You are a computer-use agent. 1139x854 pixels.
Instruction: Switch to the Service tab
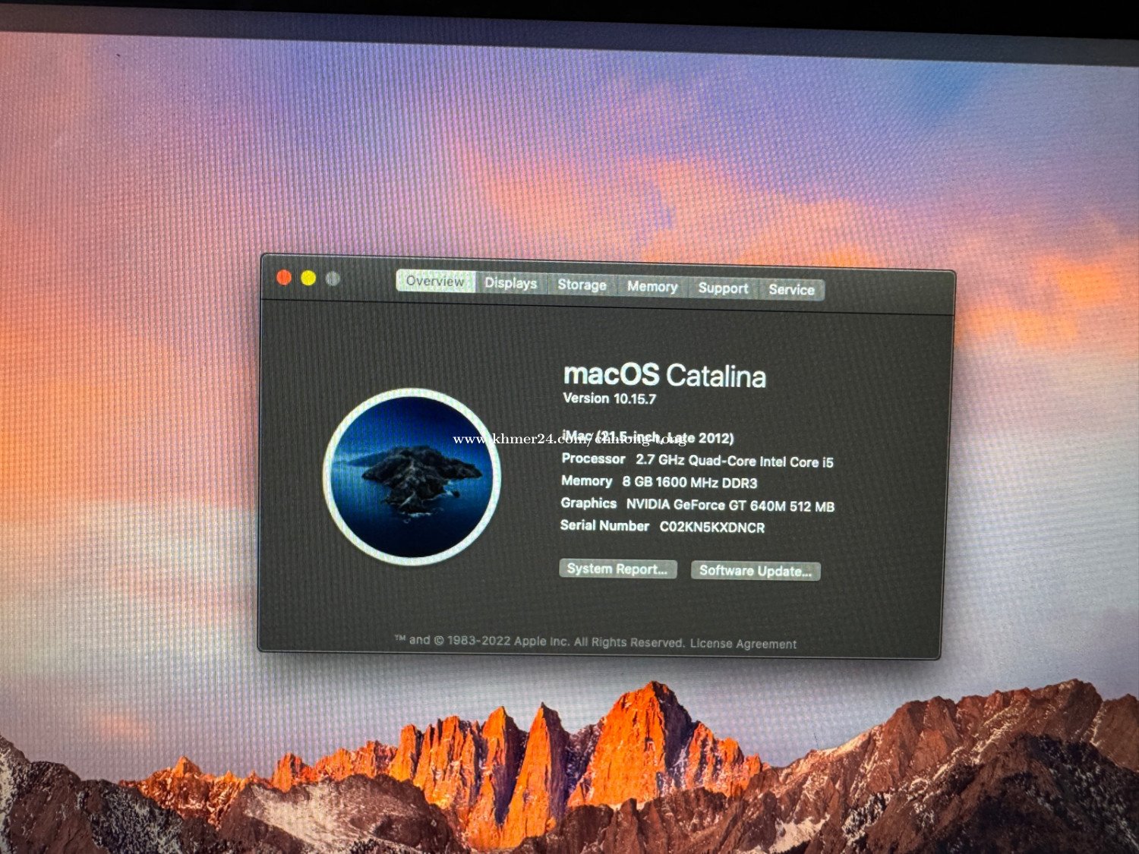click(x=791, y=289)
